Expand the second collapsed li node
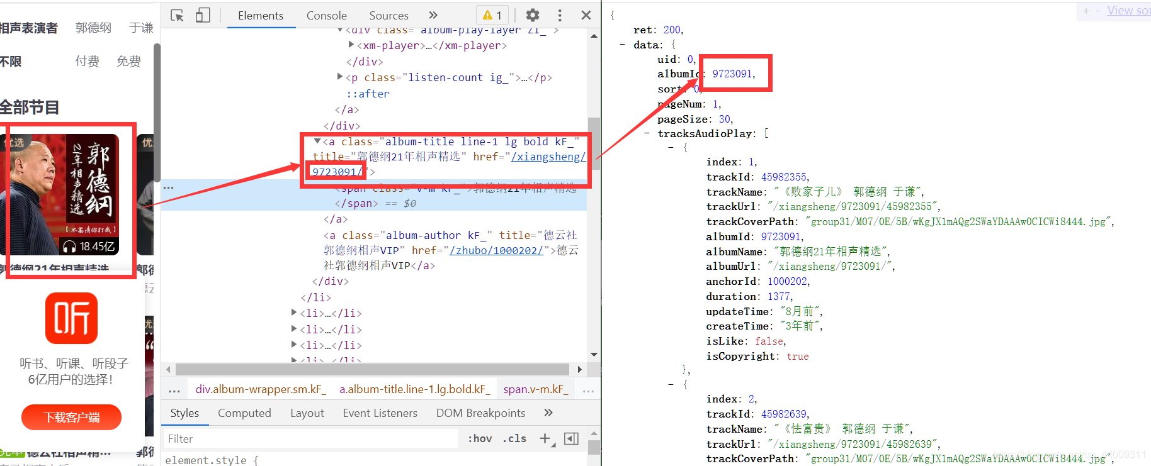Viewport: 1151px width, 466px height. tap(294, 328)
